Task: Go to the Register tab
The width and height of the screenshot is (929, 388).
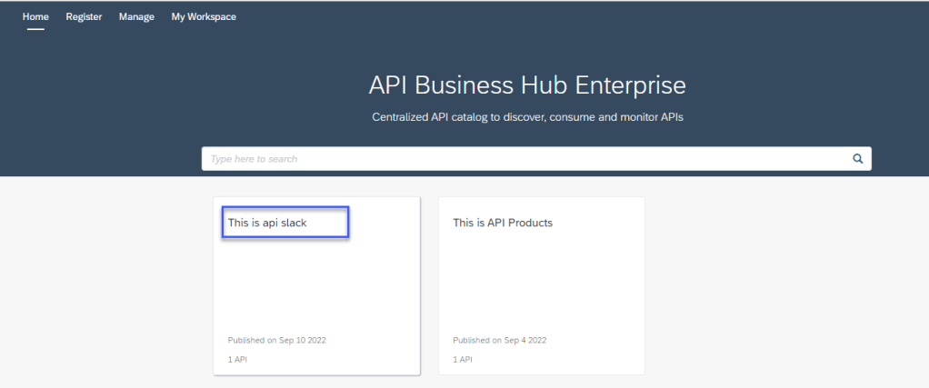Action: [84, 16]
